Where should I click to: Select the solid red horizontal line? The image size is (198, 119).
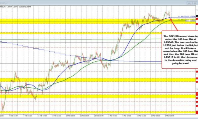click(x=98, y=93)
